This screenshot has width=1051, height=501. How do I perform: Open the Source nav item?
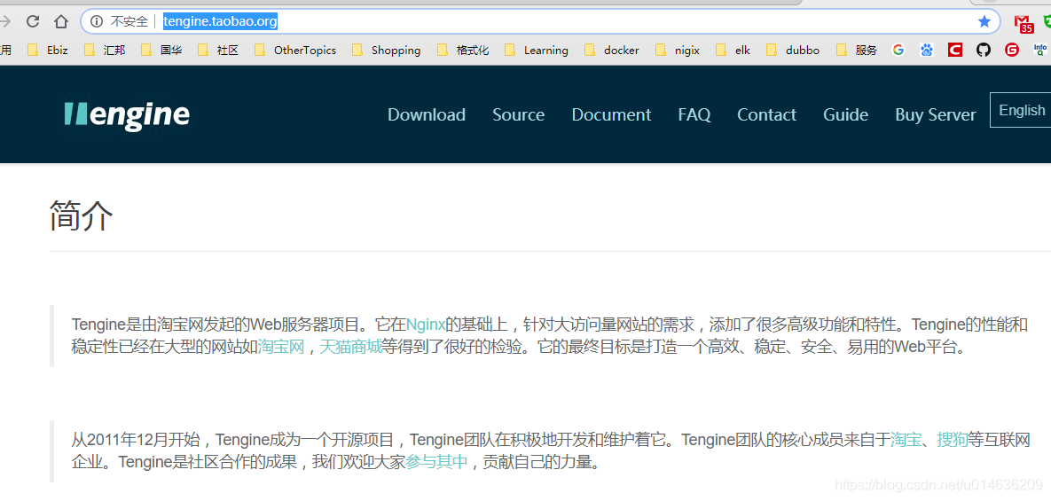coord(518,114)
